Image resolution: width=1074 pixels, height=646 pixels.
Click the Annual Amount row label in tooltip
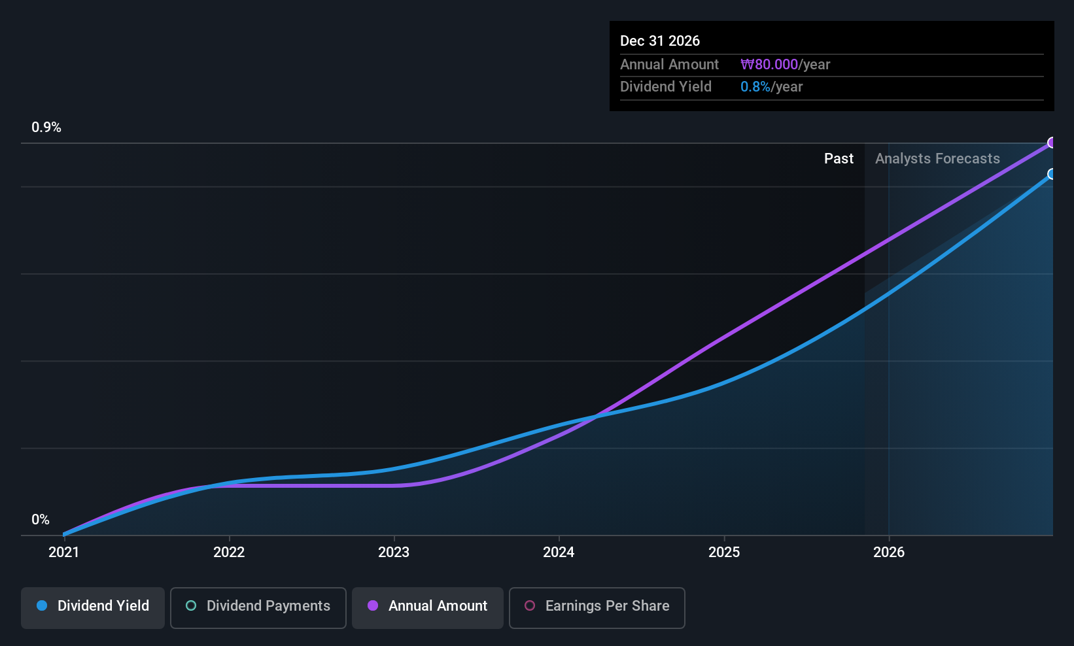point(669,65)
